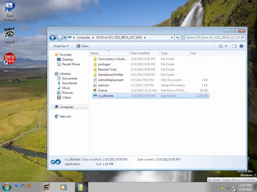
Task: Click Libraries in navigation pane
Action: pos(65,74)
